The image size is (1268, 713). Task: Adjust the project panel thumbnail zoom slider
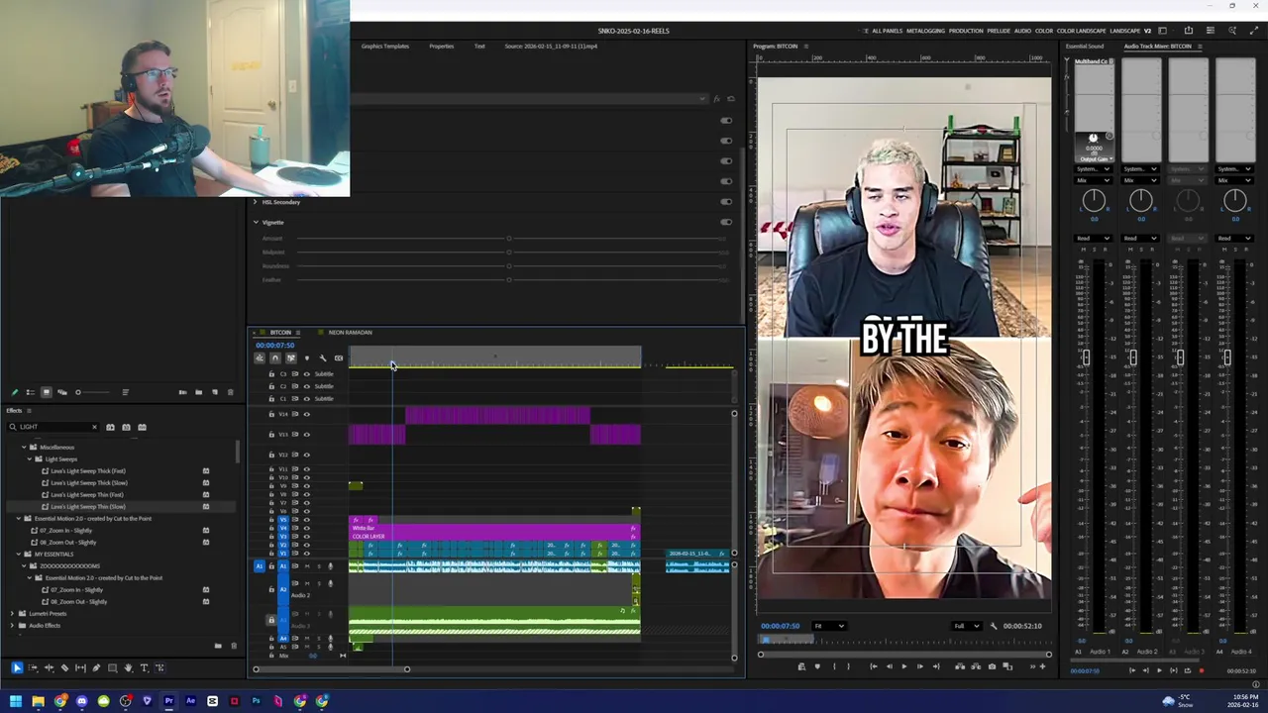click(x=77, y=392)
